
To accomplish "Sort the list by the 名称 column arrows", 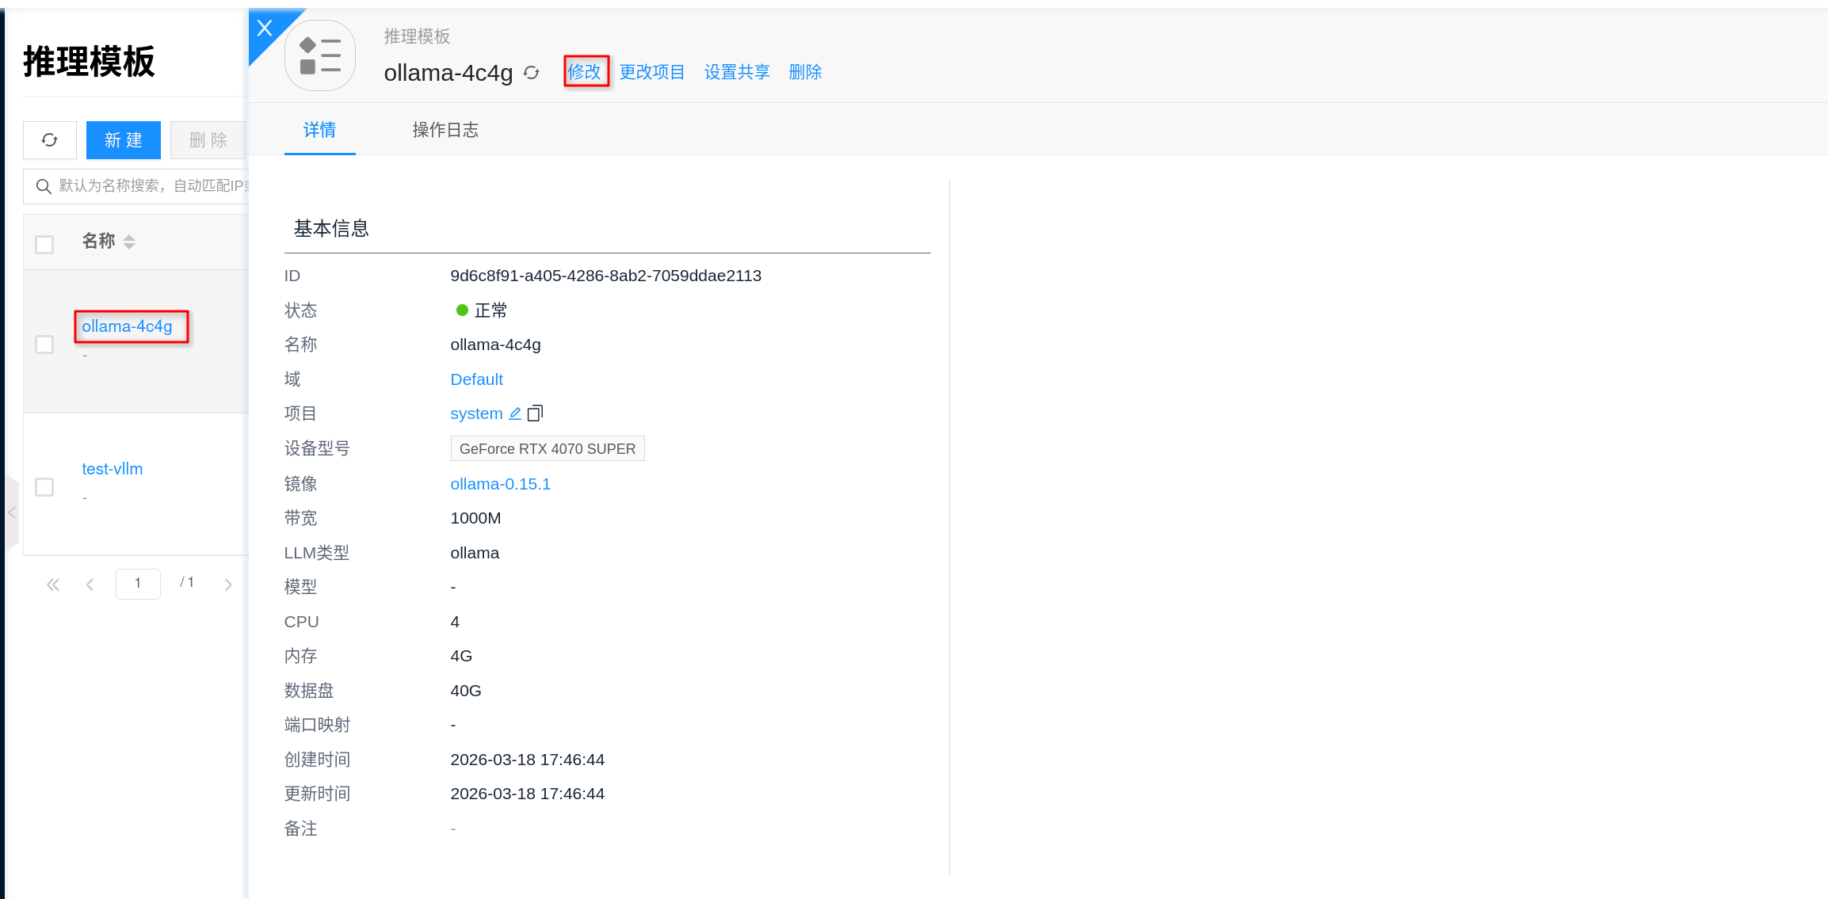I will click(x=129, y=242).
